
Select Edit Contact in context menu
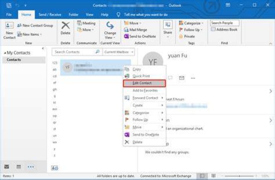[144, 83]
